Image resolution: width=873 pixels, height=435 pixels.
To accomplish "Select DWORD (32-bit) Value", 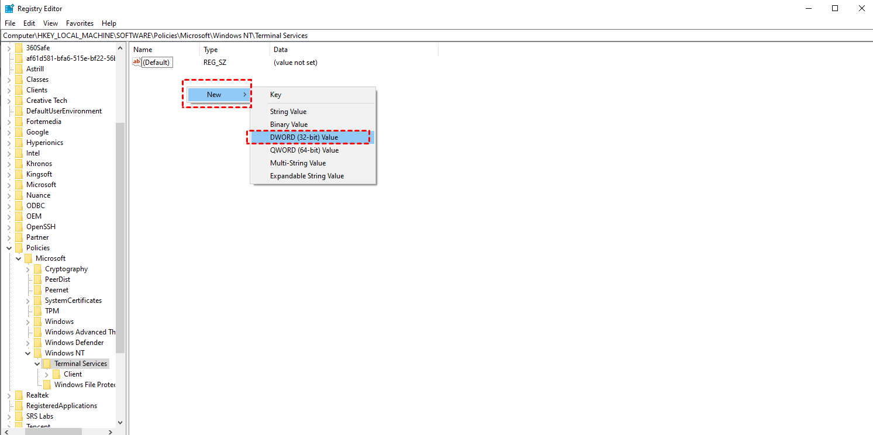I will coord(313,137).
